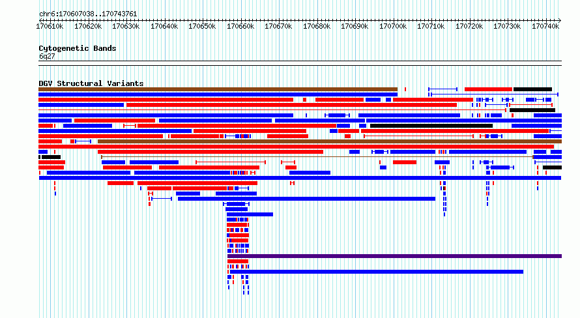Click the 170690k ruler label
The height and width of the screenshot is (318, 580).
355,26
